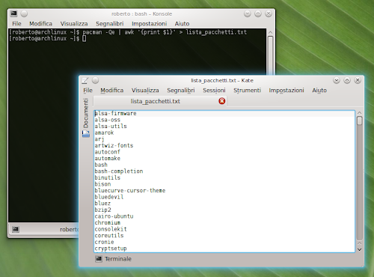Open File menu in Konsole
Screen dimensions: 374x277
tap(16, 24)
